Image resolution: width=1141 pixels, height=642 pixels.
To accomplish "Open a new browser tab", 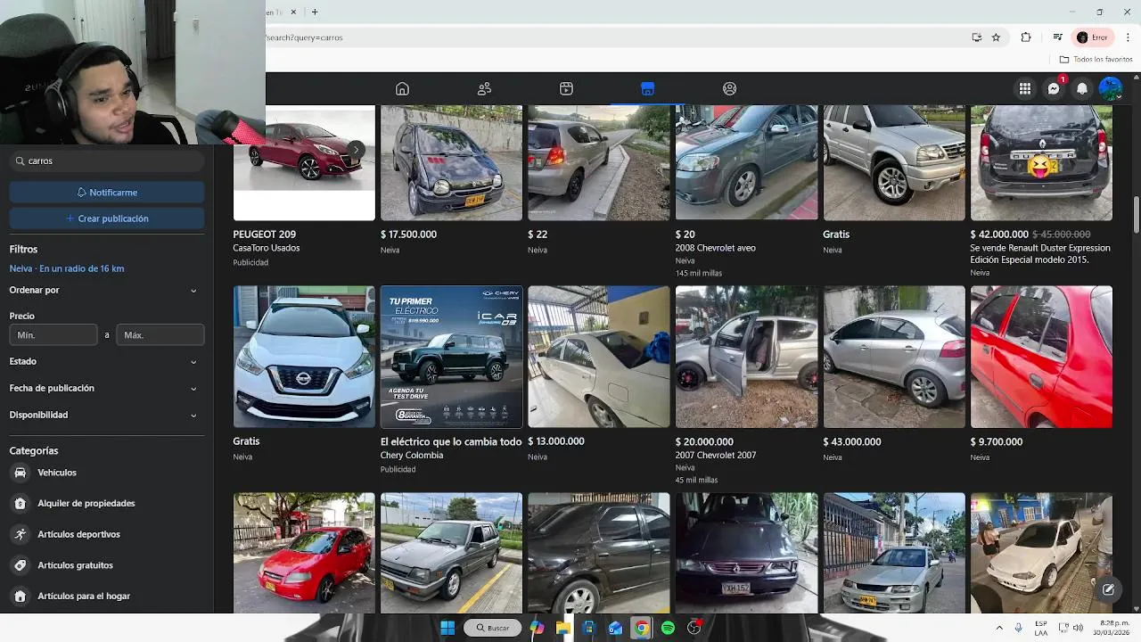I will coord(315,12).
